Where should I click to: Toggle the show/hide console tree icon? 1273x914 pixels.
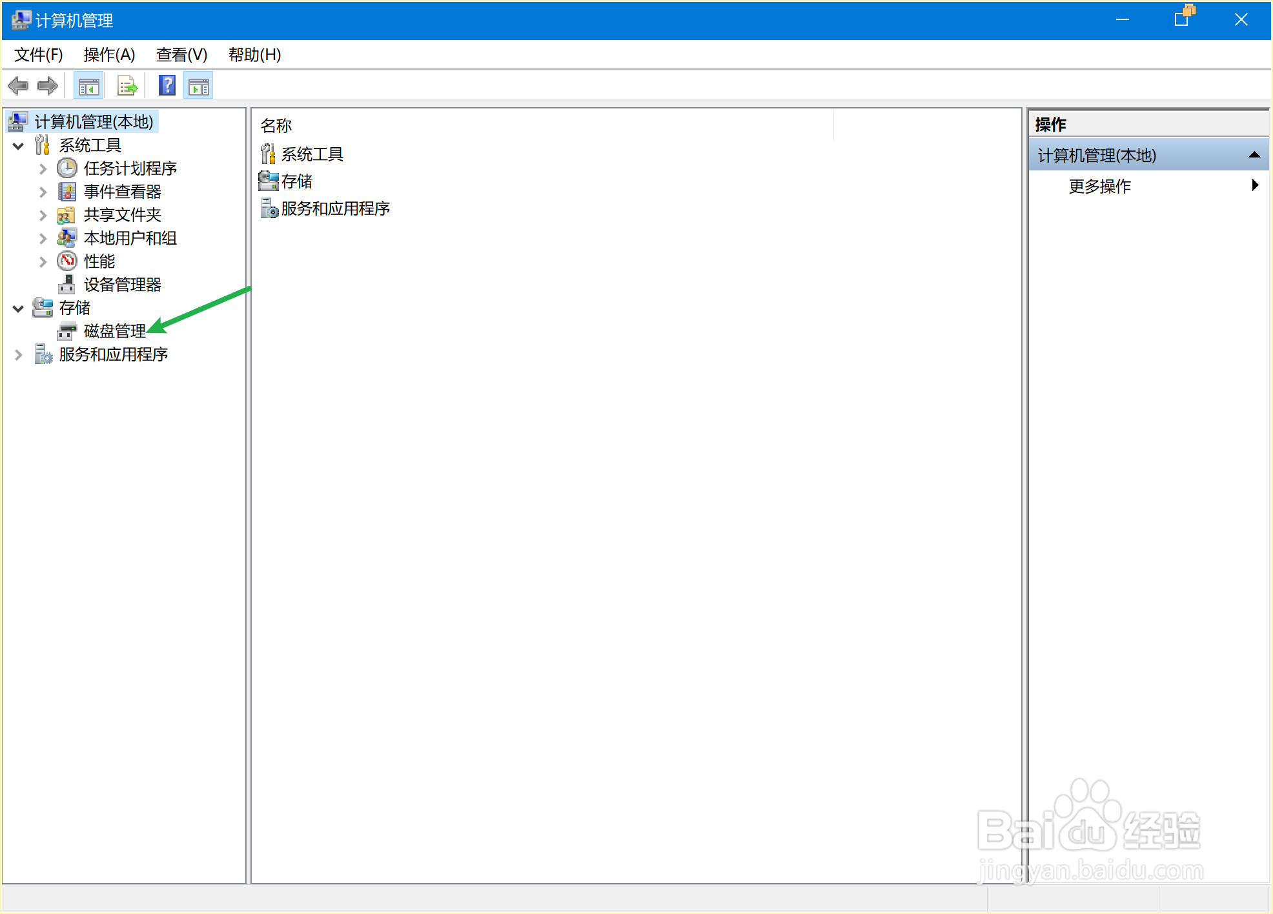point(88,86)
